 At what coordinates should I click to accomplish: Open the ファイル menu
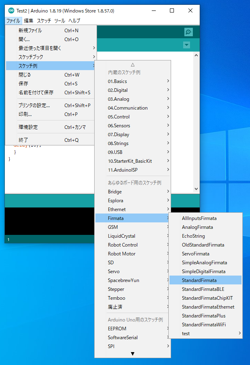click(x=13, y=21)
